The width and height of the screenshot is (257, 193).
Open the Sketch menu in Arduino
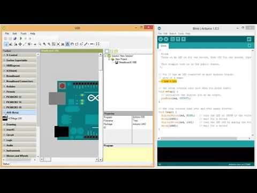[173, 33]
